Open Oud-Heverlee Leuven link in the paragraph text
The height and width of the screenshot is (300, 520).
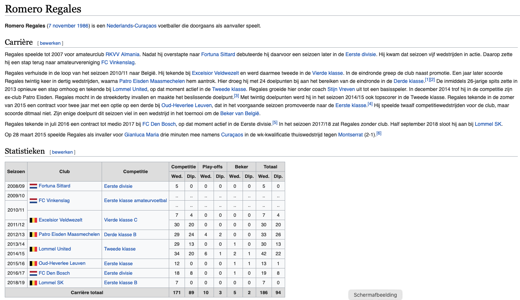(x=187, y=105)
